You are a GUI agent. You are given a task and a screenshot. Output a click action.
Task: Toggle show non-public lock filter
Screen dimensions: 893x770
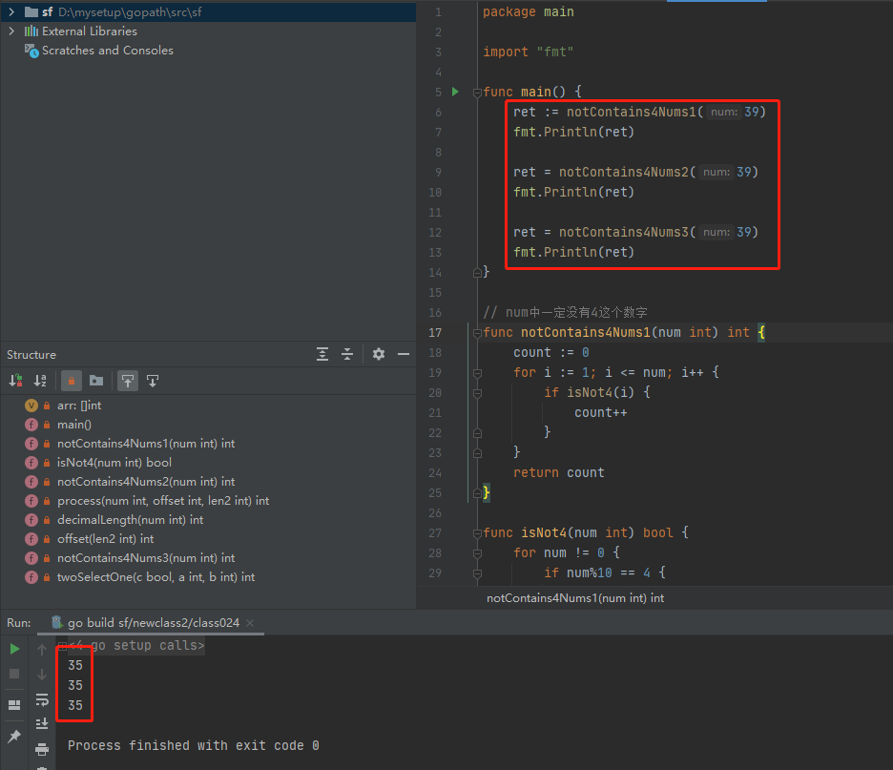tap(72, 381)
